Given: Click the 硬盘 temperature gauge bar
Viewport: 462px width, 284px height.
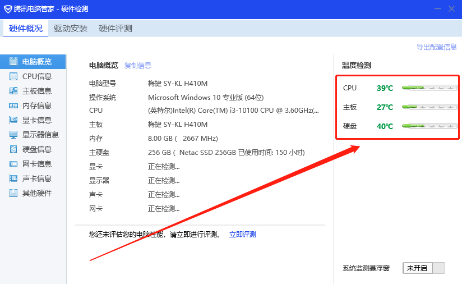Looking at the screenshot, I should point(429,126).
